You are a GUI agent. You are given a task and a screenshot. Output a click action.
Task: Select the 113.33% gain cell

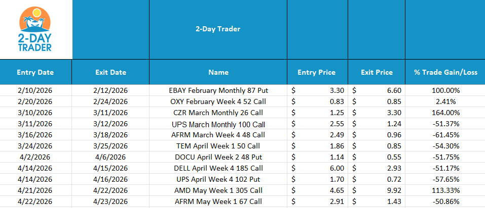pos(445,190)
